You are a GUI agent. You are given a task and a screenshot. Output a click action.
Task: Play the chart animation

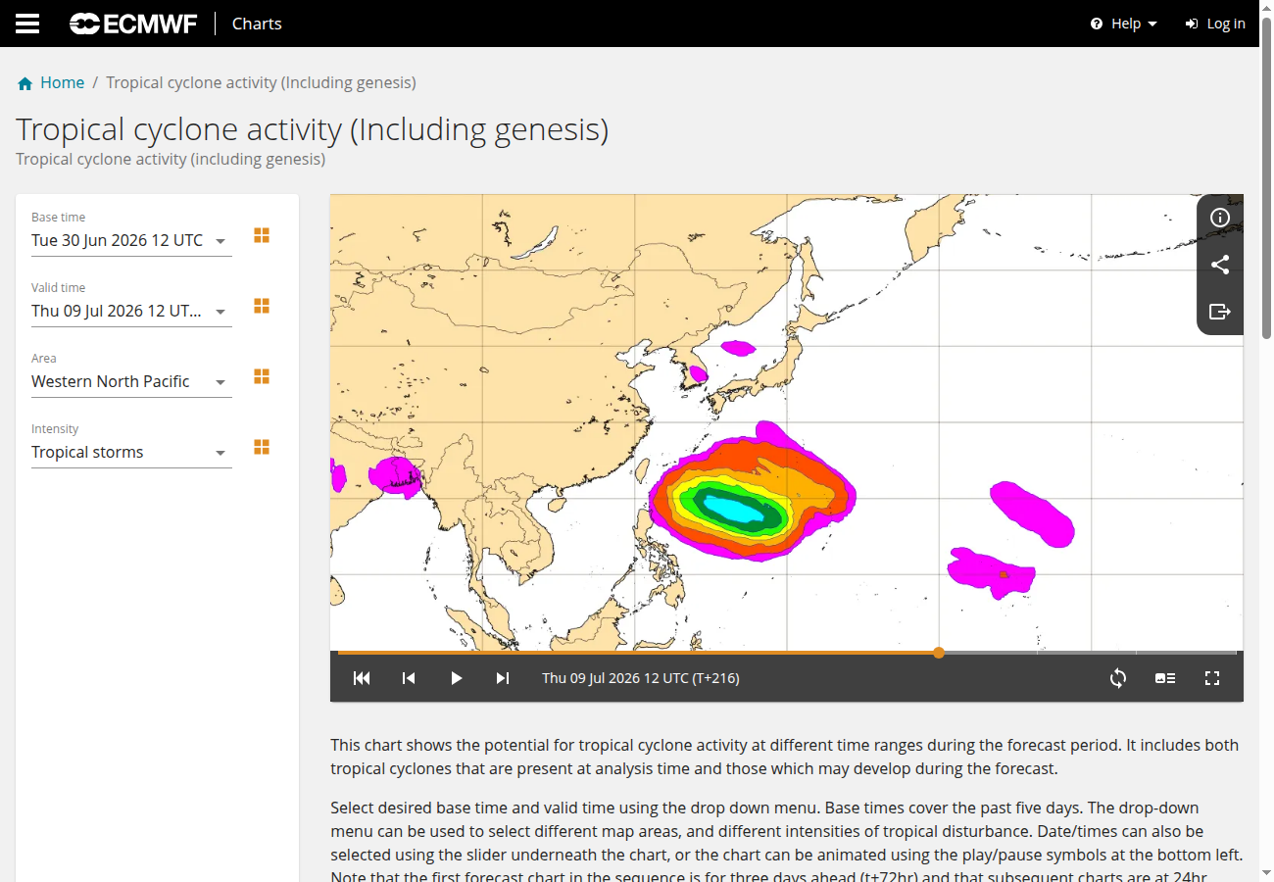pyautogui.click(x=456, y=678)
